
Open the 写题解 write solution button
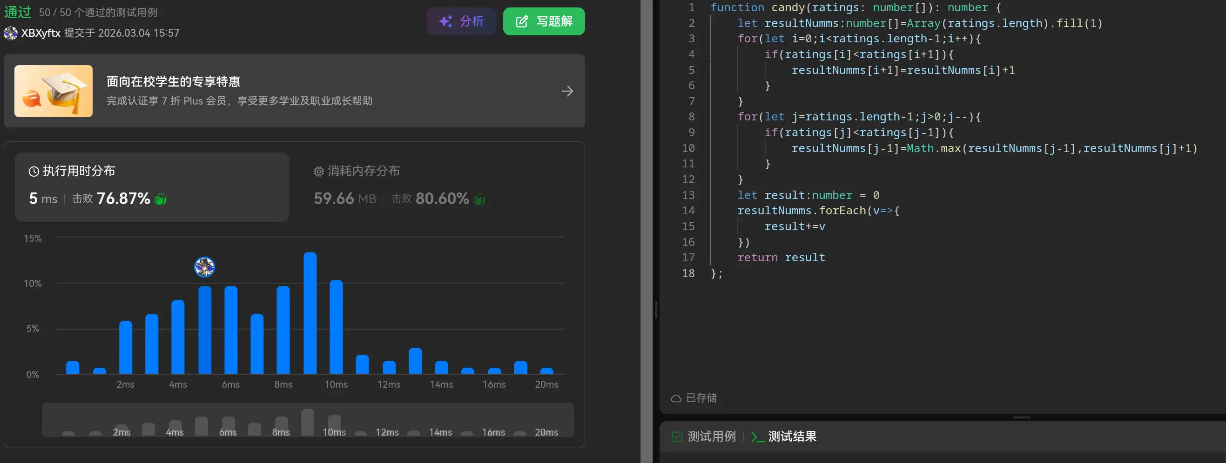(x=544, y=21)
